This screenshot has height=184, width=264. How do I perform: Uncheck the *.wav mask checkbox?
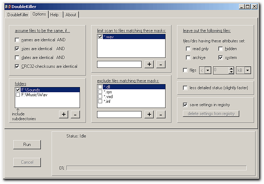100,37
